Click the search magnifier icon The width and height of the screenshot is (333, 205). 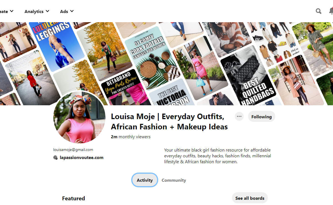pos(319,11)
